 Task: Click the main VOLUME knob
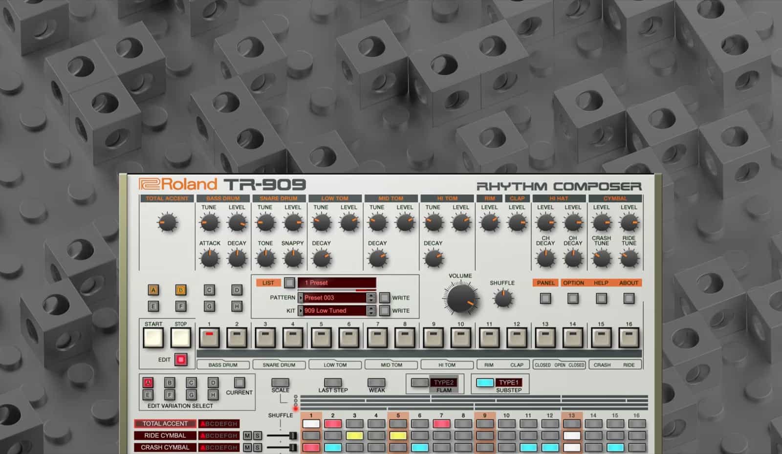[460, 299]
